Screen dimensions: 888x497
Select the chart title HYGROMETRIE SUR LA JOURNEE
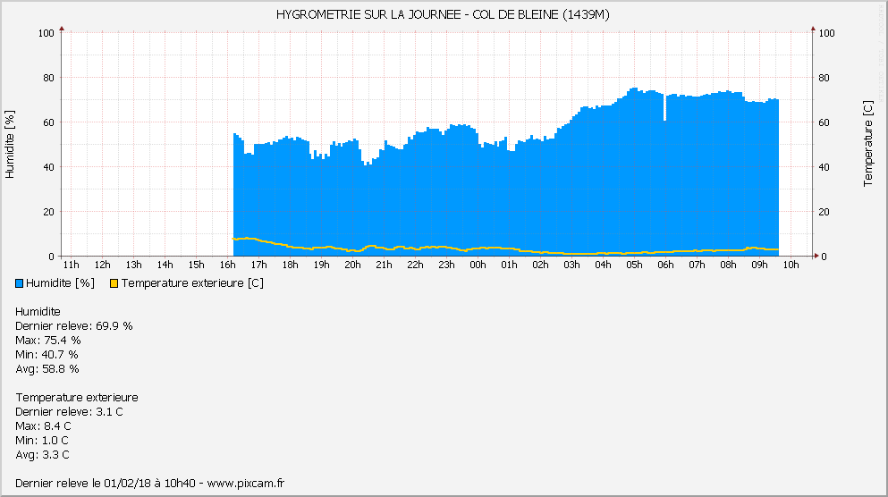click(x=443, y=14)
